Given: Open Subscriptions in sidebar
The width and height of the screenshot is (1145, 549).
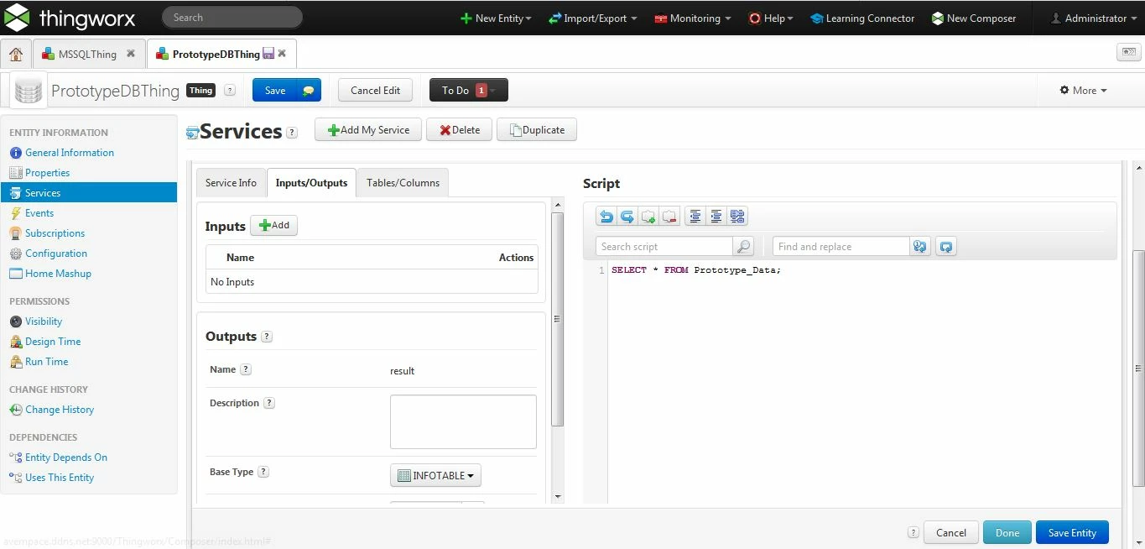Looking at the screenshot, I should pos(55,233).
